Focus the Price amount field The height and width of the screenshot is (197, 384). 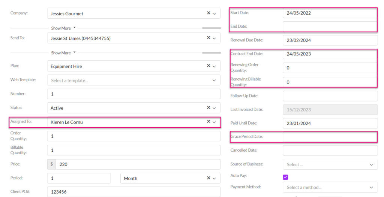138,164
